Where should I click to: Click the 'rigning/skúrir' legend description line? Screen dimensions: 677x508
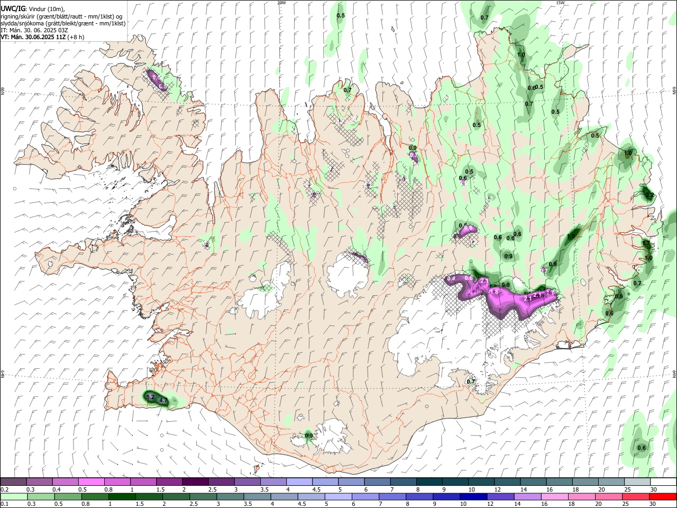tap(61, 16)
